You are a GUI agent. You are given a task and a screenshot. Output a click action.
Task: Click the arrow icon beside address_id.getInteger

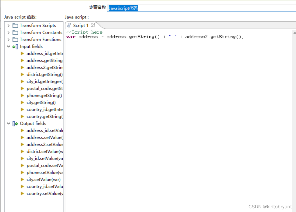(x=22, y=53)
